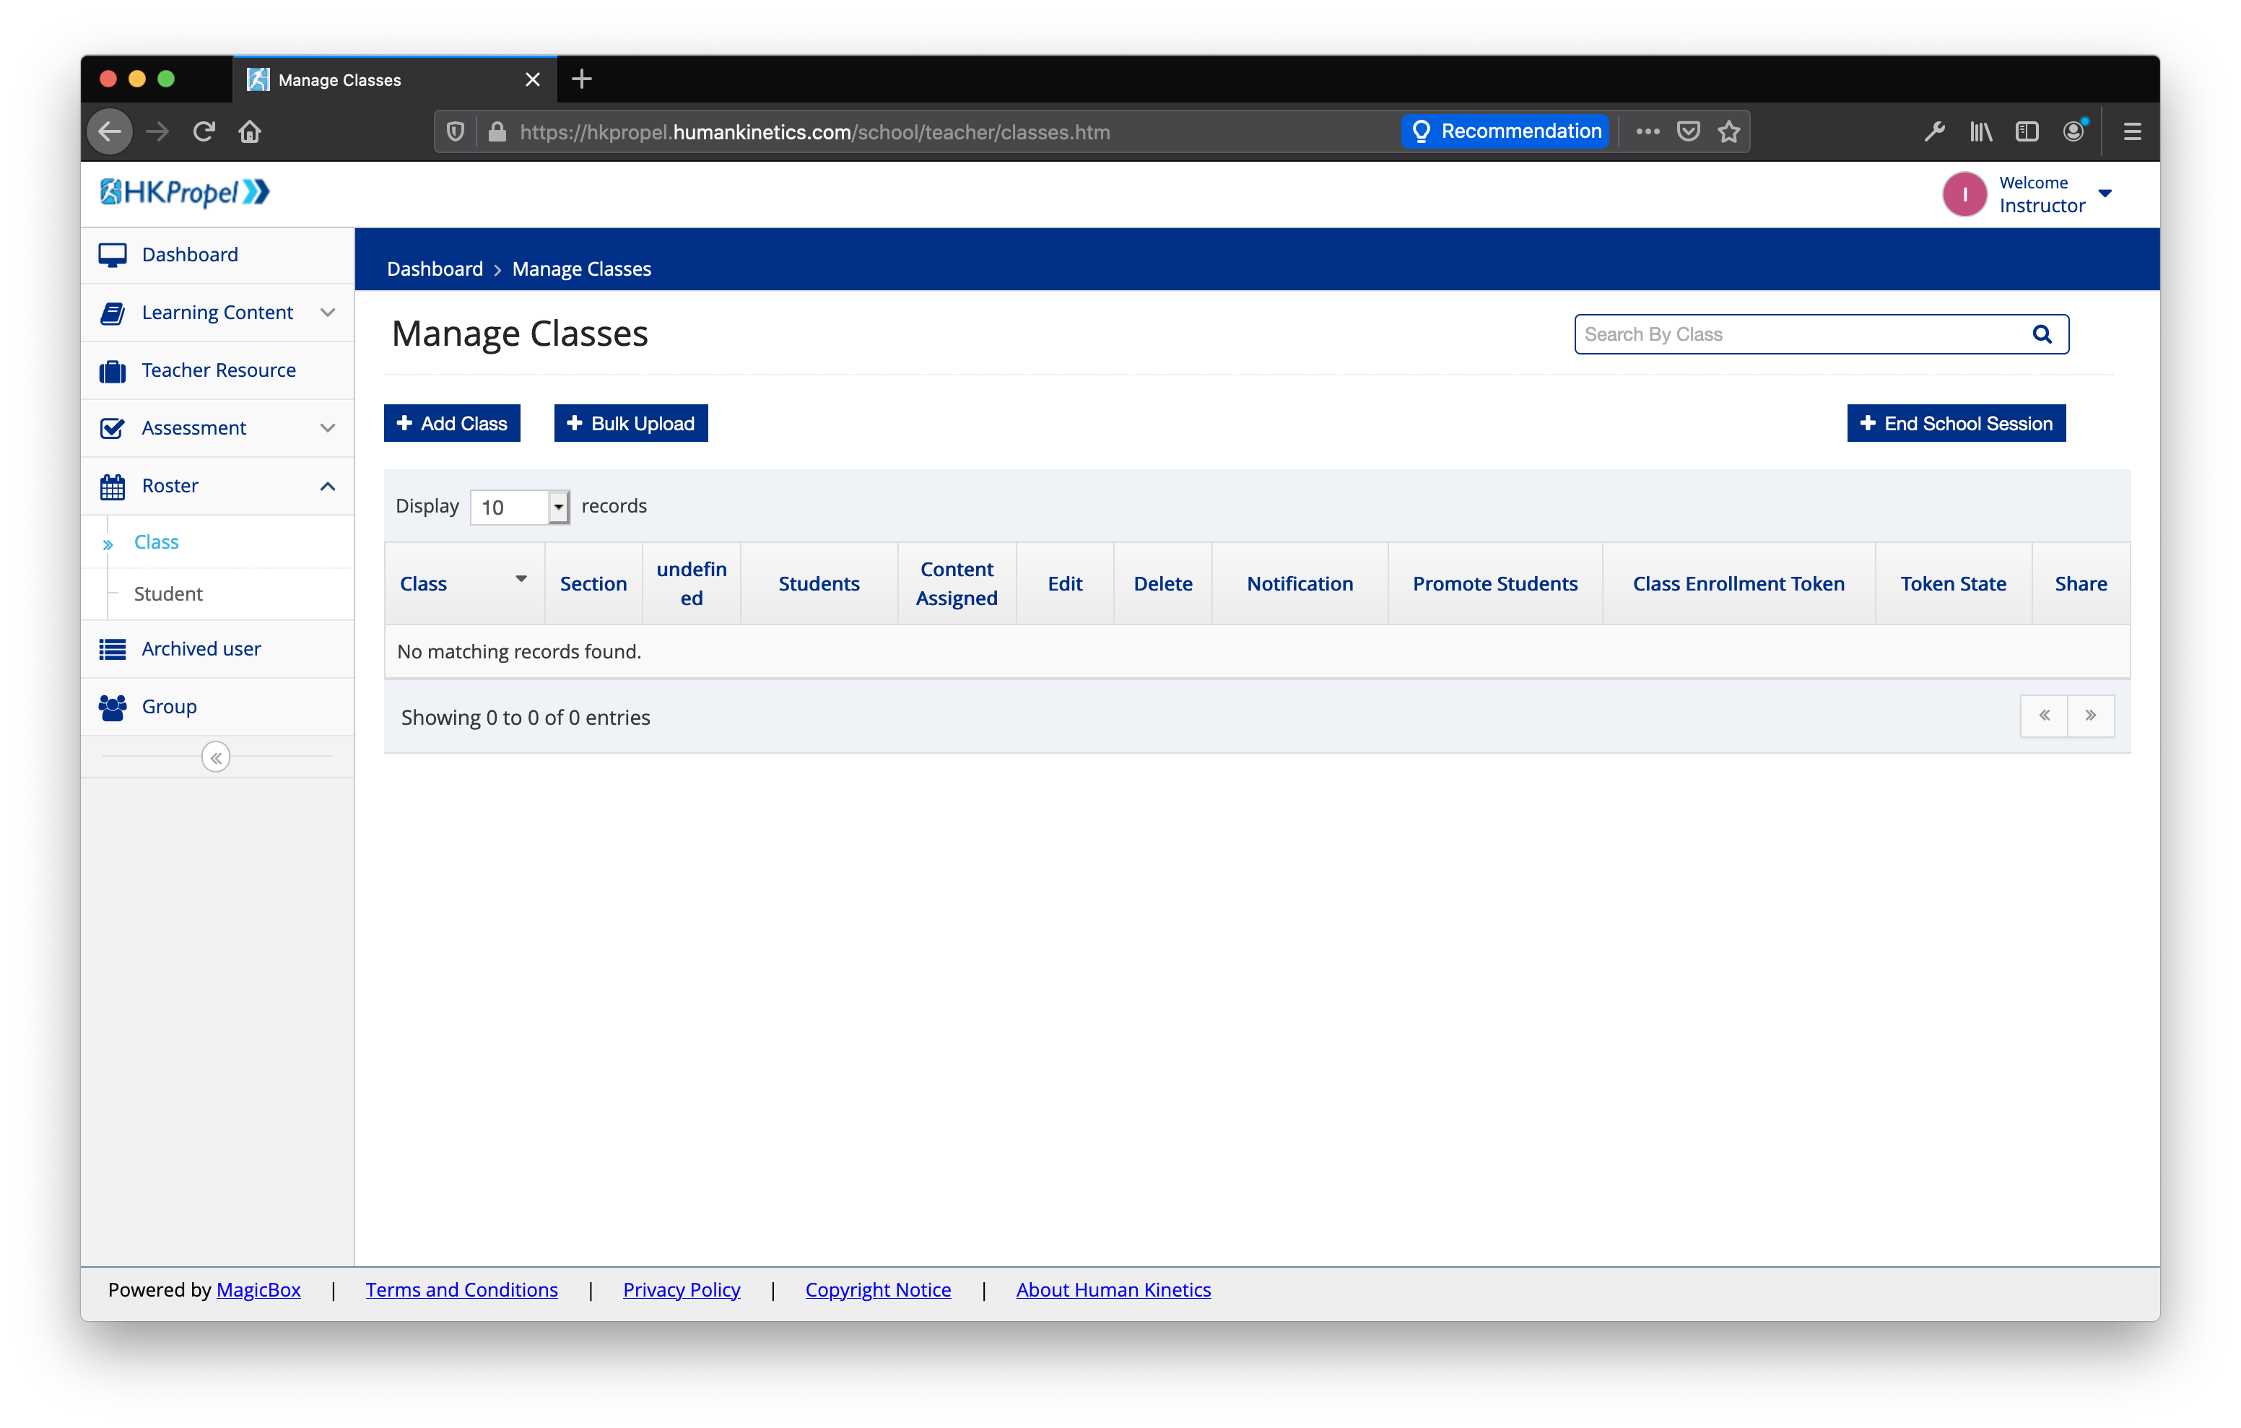Click the HKPropel logo
2241x1428 pixels.
(x=184, y=193)
